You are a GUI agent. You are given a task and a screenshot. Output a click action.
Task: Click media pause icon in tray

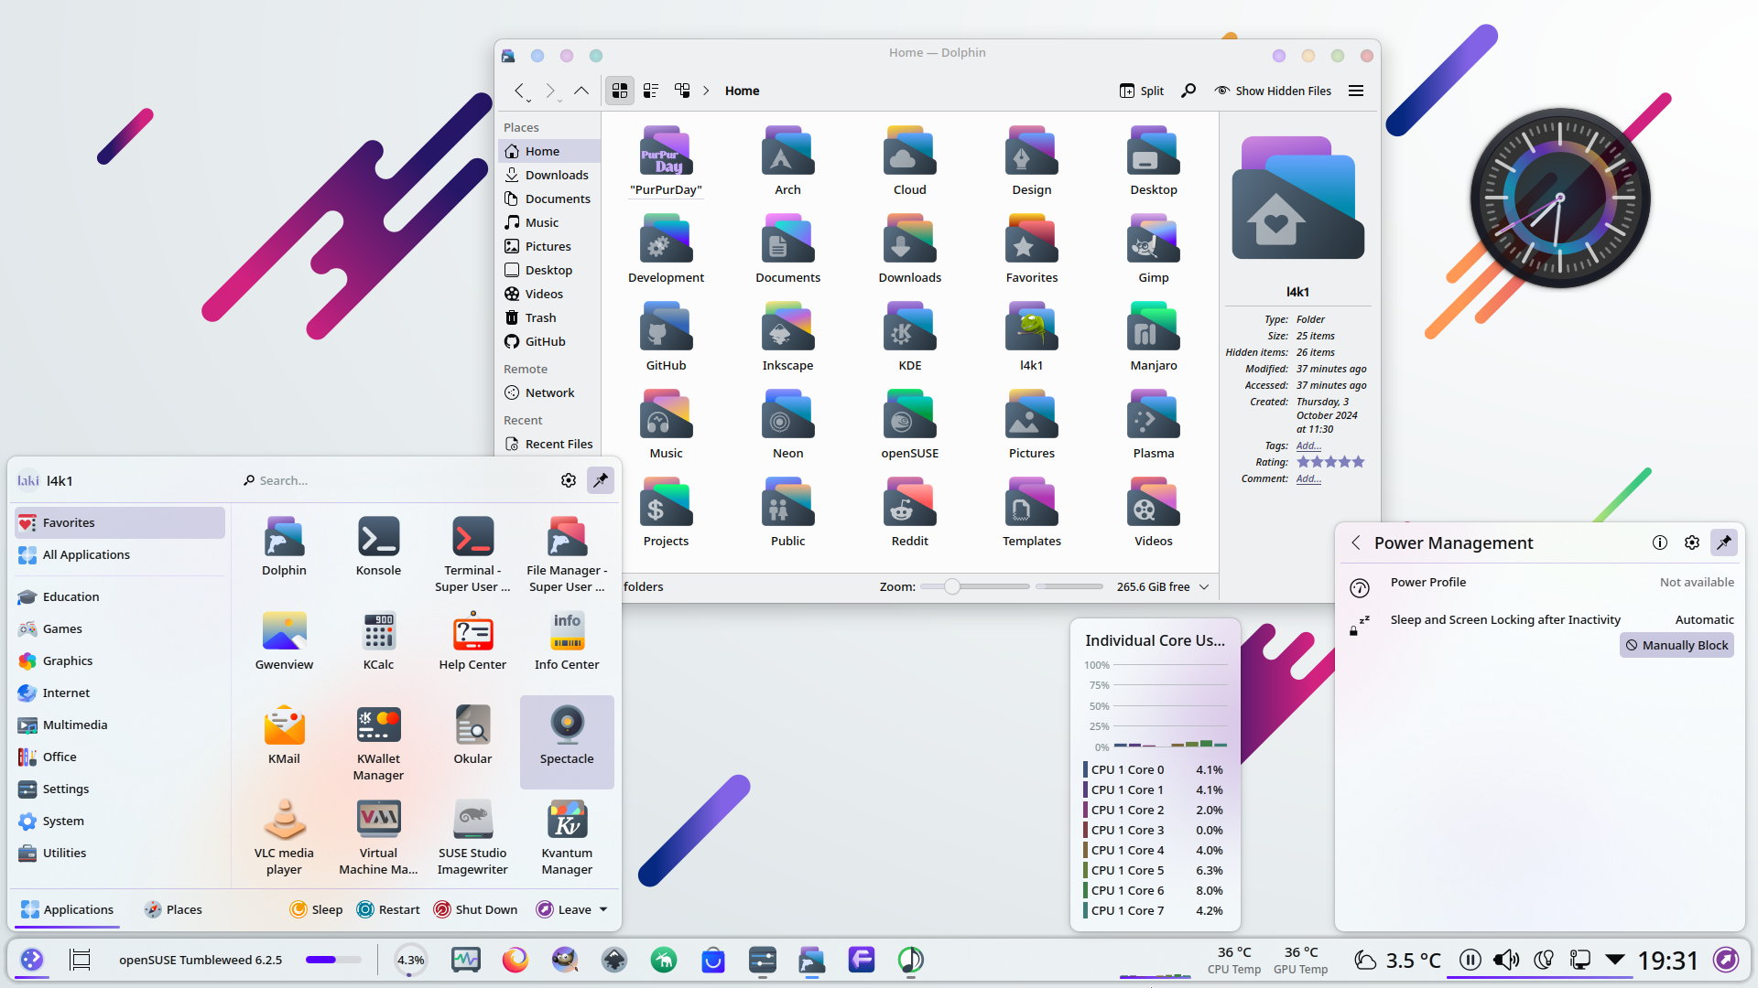coord(1470,960)
